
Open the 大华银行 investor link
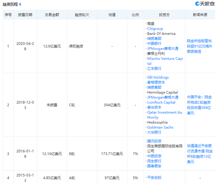154,132
